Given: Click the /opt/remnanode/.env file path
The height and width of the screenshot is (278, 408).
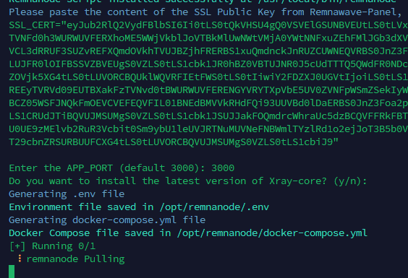Looking at the screenshot, I should tap(214, 207).
